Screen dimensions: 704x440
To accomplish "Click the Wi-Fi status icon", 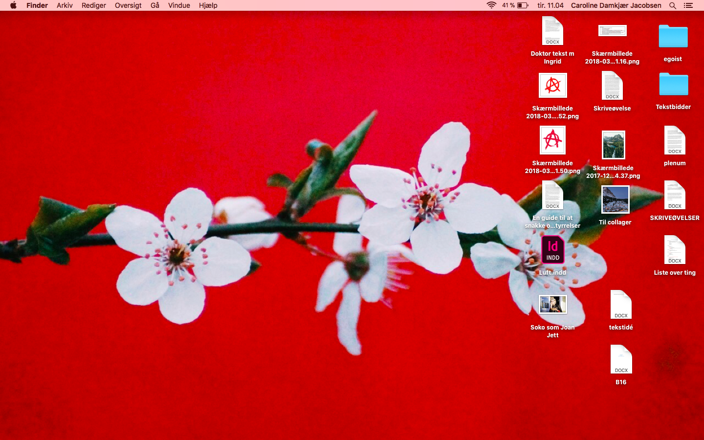I will (491, 5).
